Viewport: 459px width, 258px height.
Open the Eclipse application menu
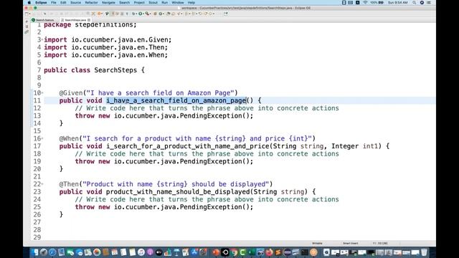(x=41, y=2)
